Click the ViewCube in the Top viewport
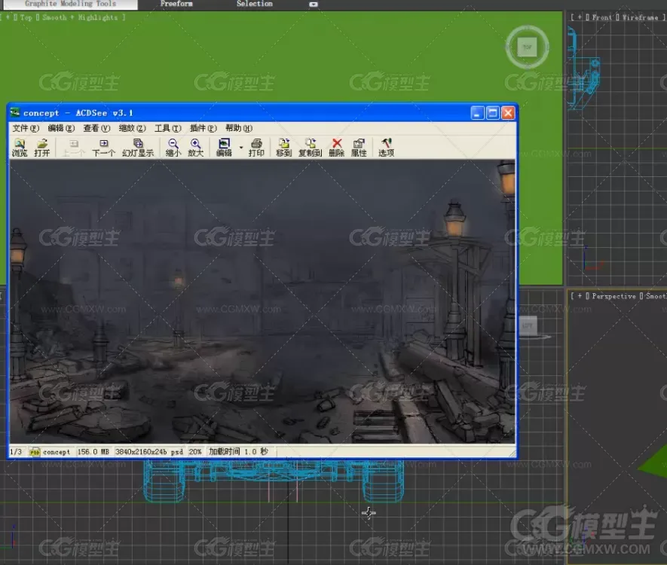667x565 pixels. point(527,47)
